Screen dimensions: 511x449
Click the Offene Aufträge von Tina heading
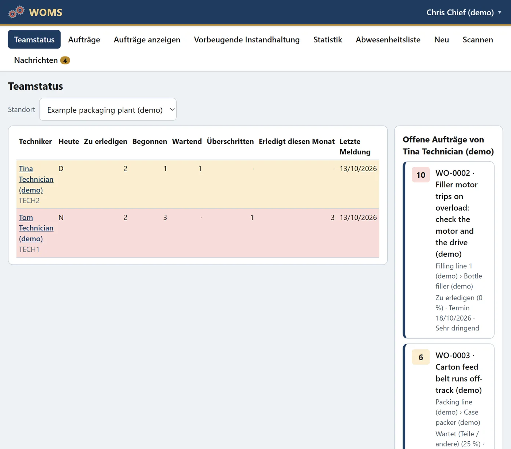pyautogui.click(x=448, y=145)
